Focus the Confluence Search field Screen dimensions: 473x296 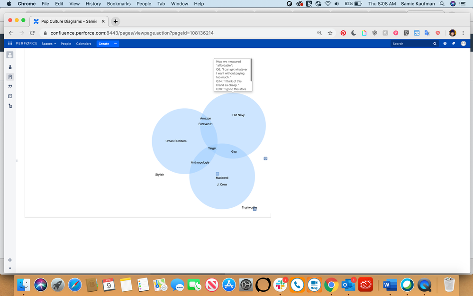click(415, 44)
